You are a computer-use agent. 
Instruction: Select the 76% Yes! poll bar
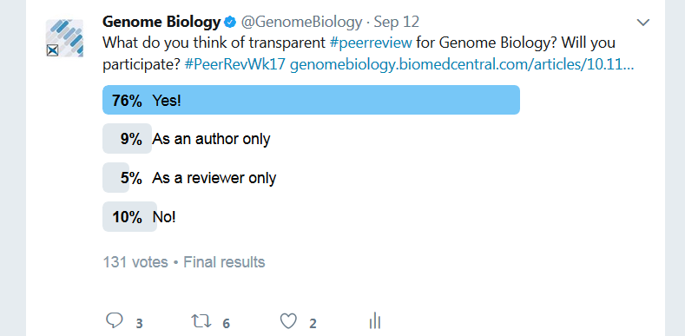311,100
